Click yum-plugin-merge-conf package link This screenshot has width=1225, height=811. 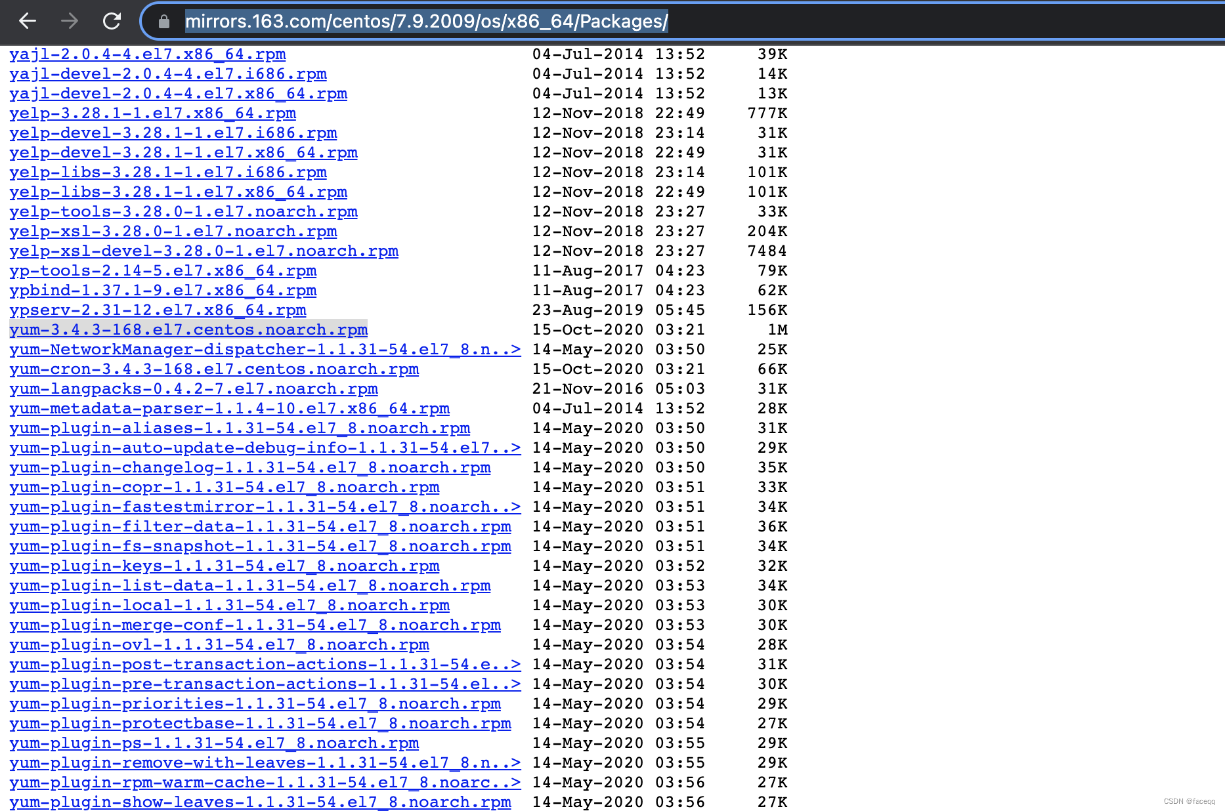pyautogui.click(x=255, y=625)
